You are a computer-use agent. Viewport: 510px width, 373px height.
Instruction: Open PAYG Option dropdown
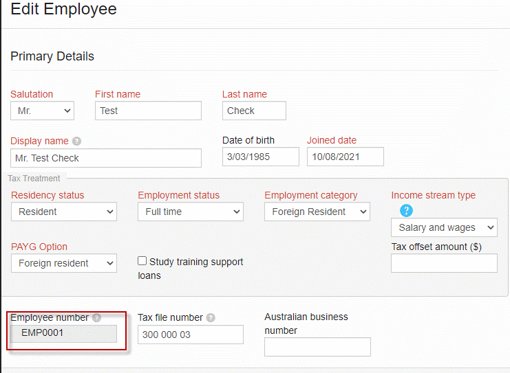click(64, 263)
